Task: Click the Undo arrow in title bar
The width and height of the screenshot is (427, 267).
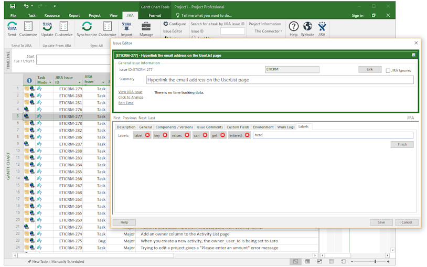Action: click(x=26, y=6)
